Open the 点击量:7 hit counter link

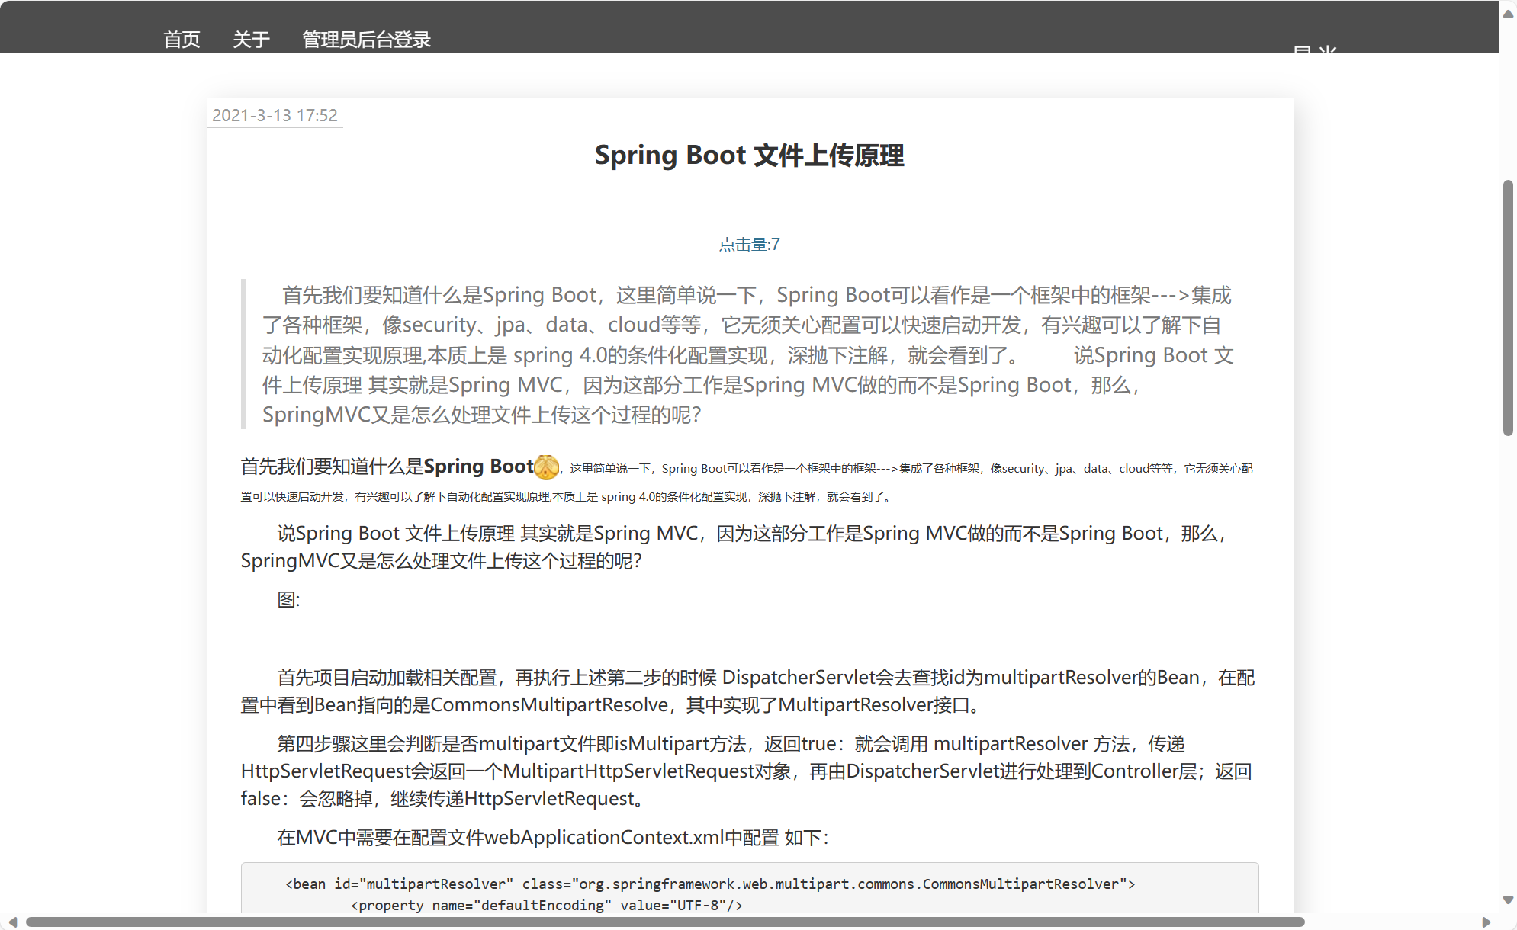(747, 245)
